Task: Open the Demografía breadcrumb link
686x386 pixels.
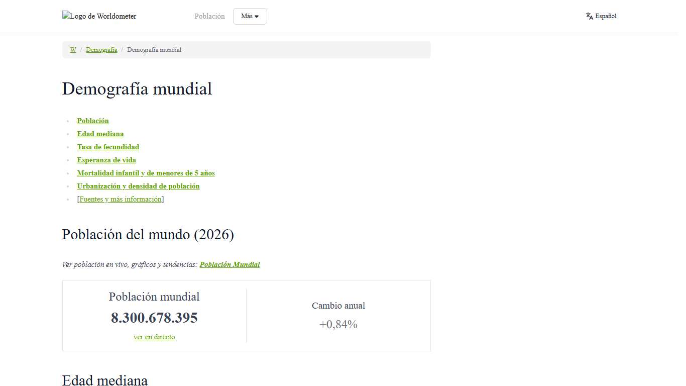Action: [101, 50]
